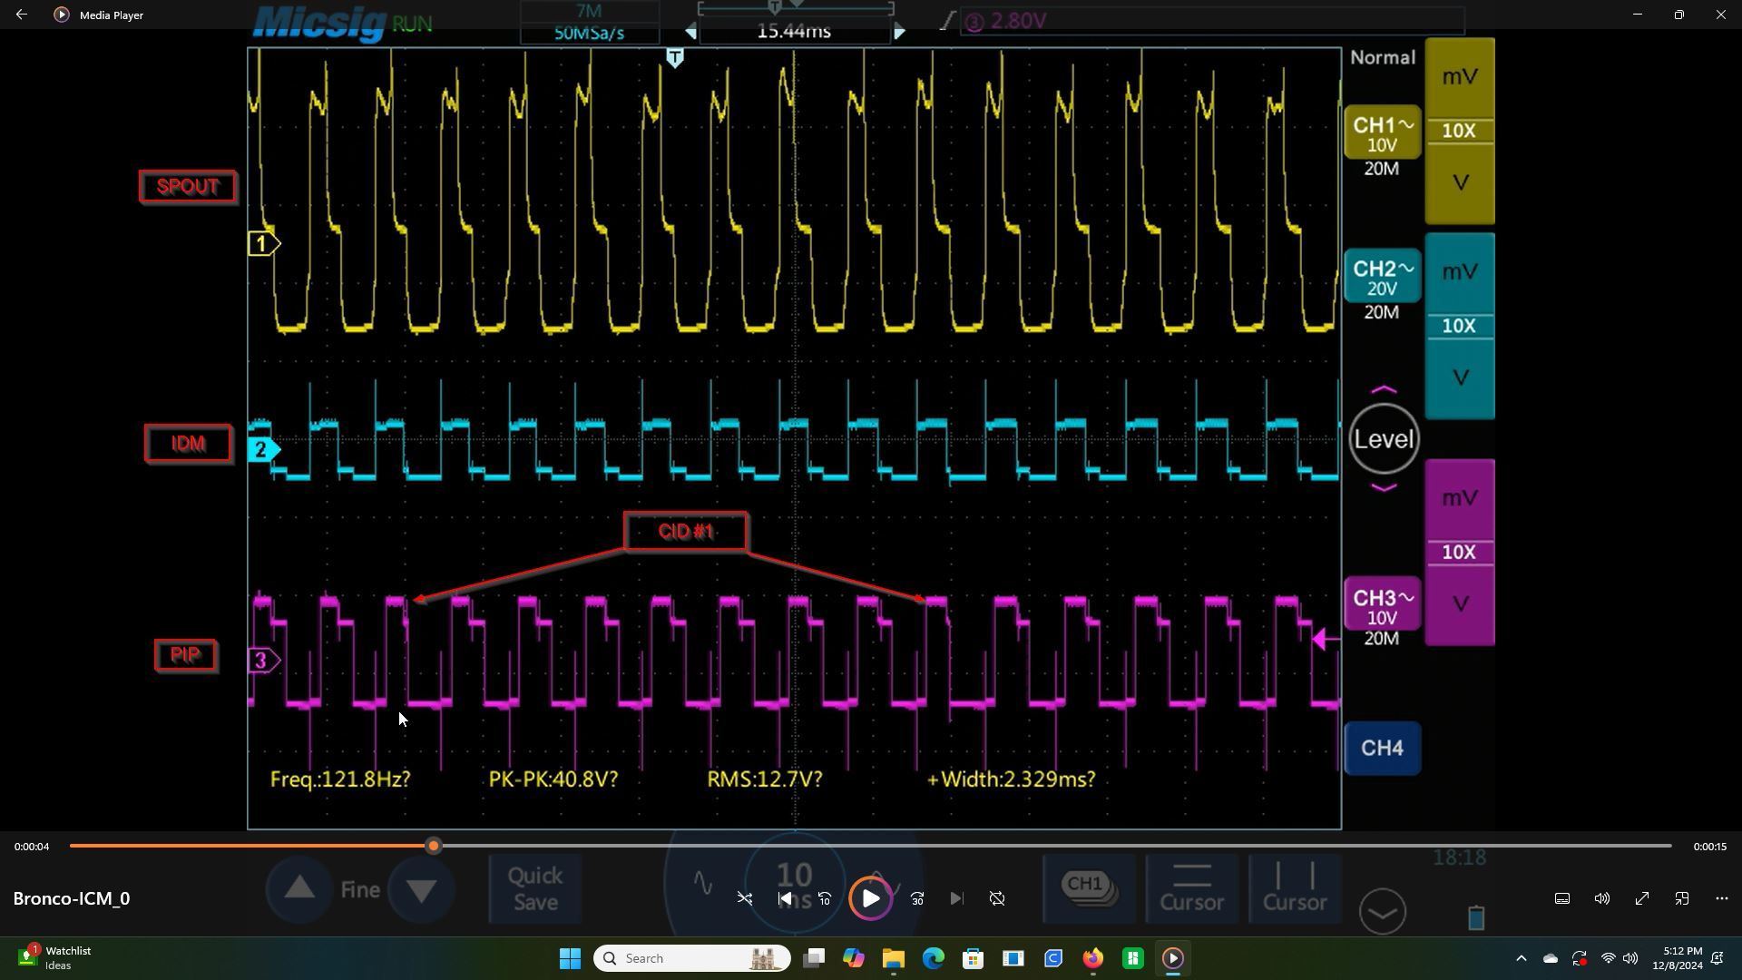1742x980 pixels.
Task: Click the taskbar Search box
Action: (x=691, y=958)
